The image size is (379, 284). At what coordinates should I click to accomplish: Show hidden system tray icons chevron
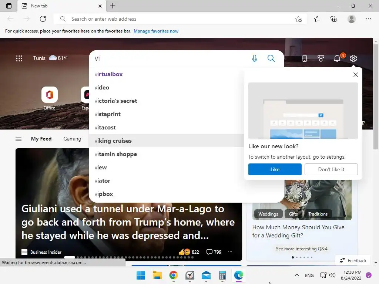coord(297,275)
